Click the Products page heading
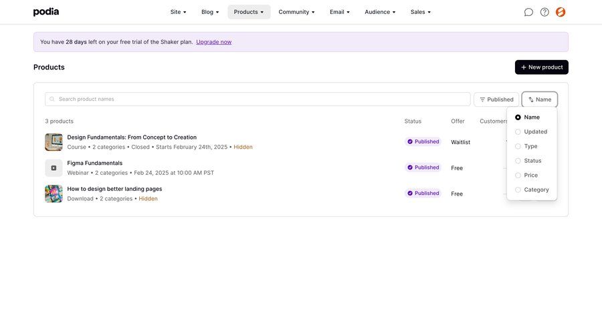Image resolution: width=602 pixels, height=323 pixels. tap(49, 67)
